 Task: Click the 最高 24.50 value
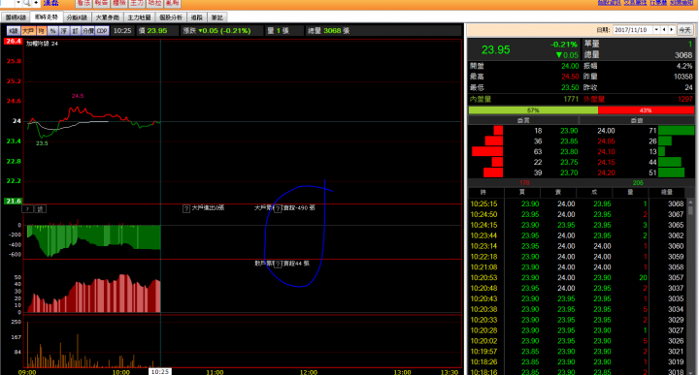click(570, 77)
